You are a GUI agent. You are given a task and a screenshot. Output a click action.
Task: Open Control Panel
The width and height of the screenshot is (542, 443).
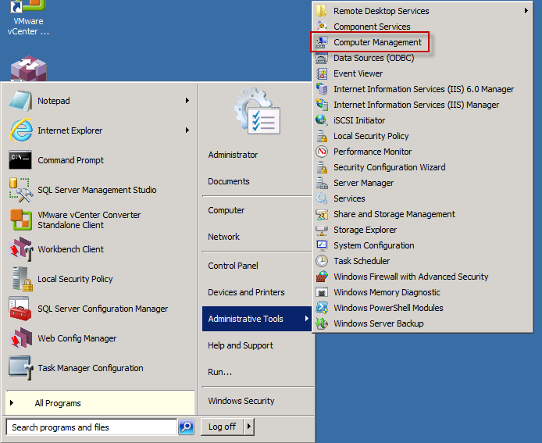click(233, 266)
